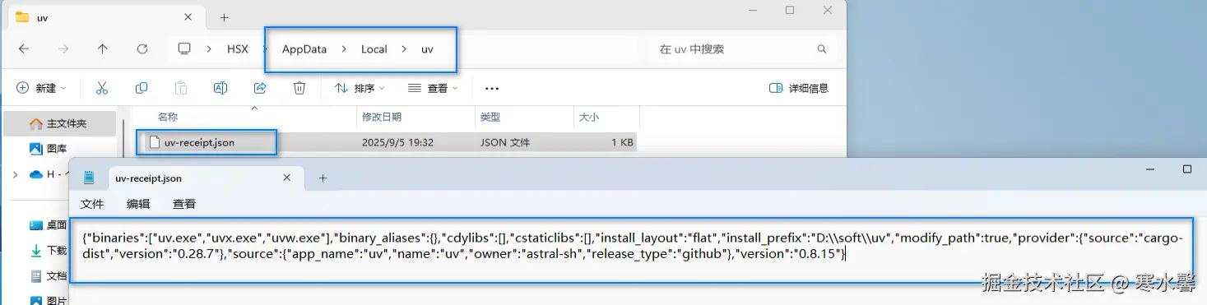The width and height of the screenshot is (1207, 305).
Task: Click the Cut scissors icon
Action: [102, 88]
